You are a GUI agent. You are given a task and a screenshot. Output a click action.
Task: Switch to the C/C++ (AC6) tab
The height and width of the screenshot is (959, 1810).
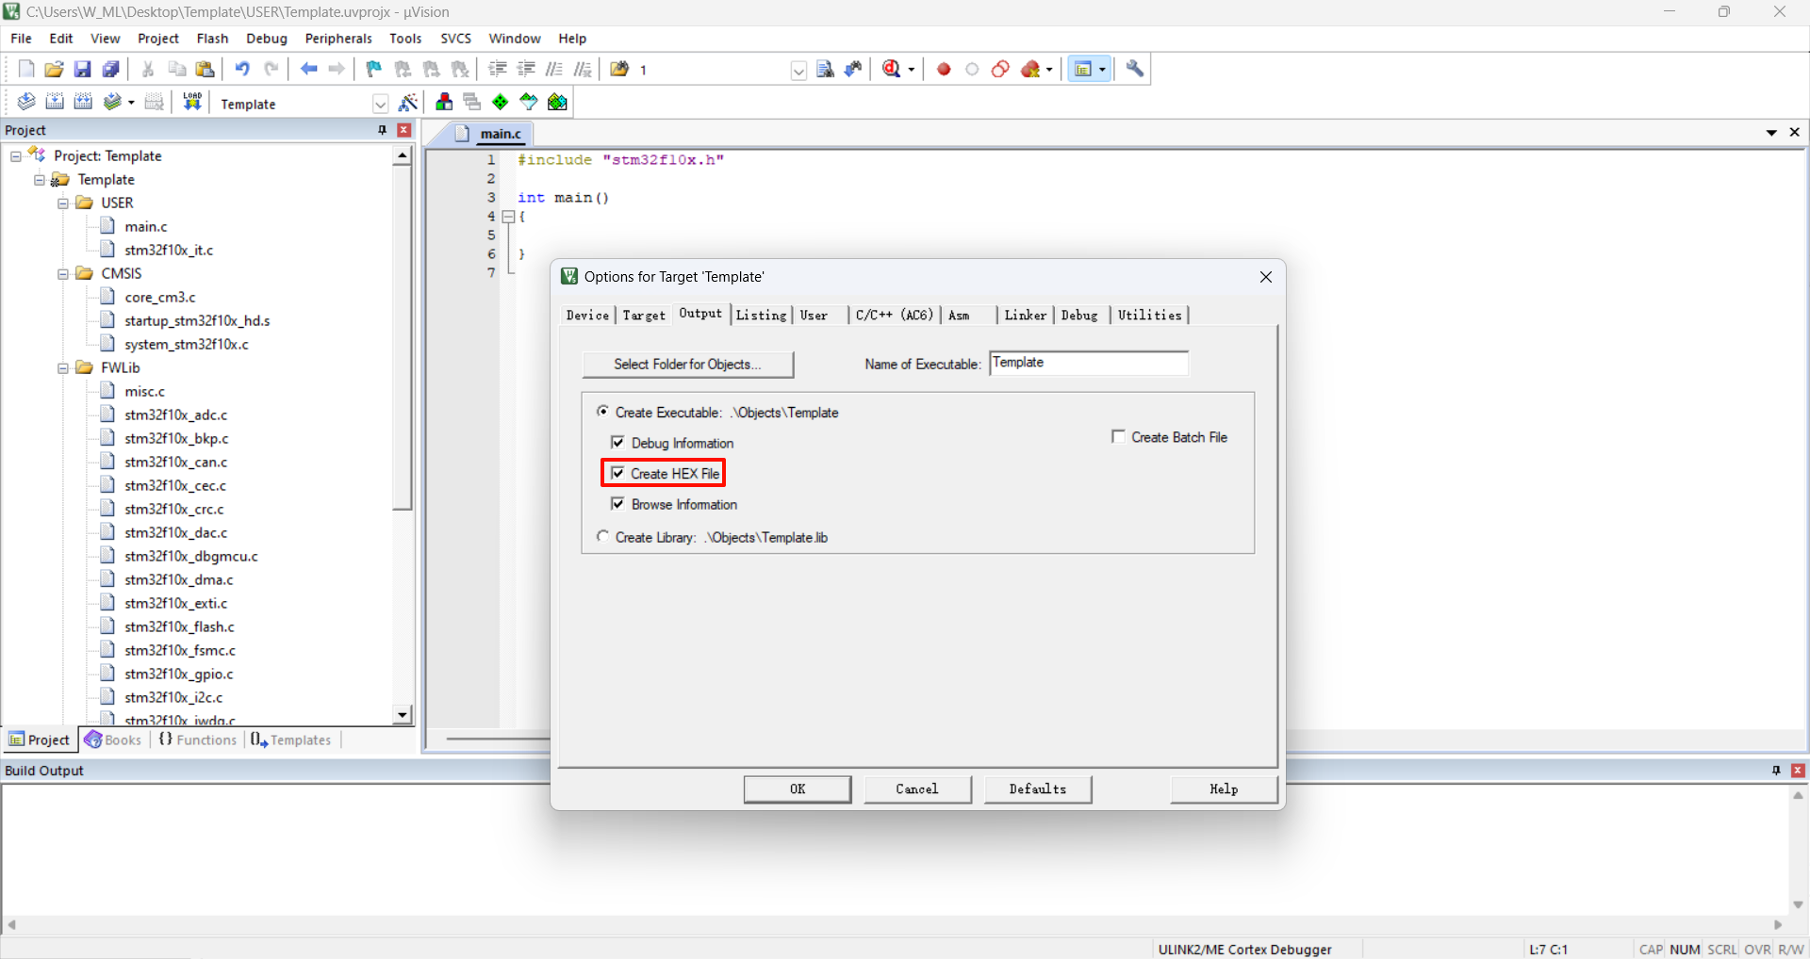(894, 315)
